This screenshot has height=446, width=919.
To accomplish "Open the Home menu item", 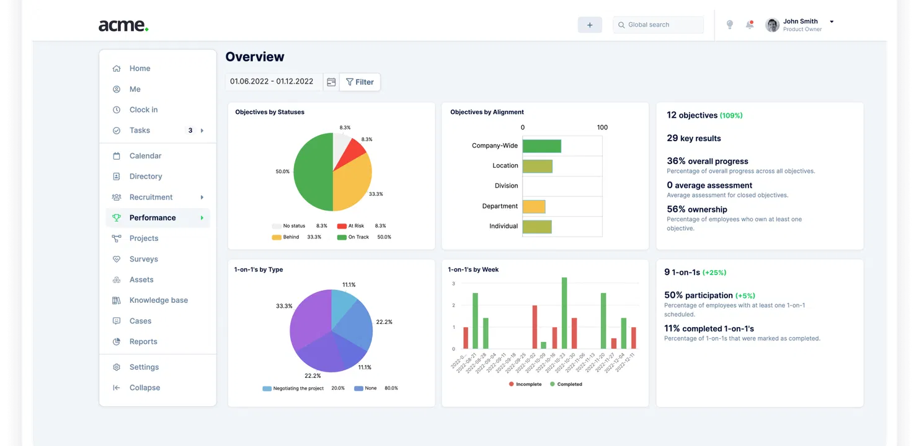I will tap(158, 69).
